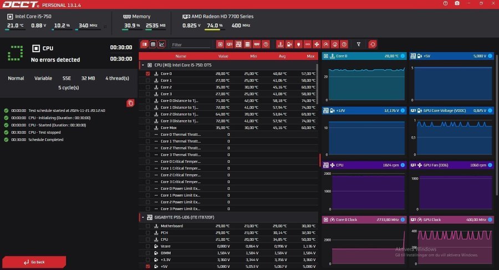Take a screenshot with the camera icon
This screenshot has height=270, width=499.
click(x=457, y=3)
